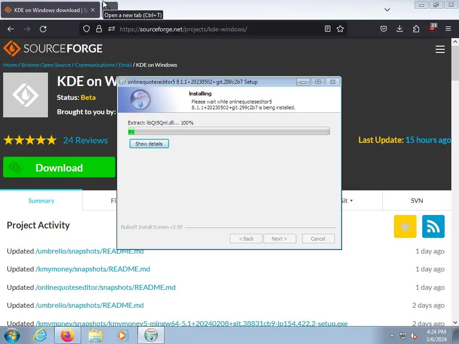Launch Internet Explorer from the taskbar
This screenshot has width=459, height=344.
point(40,335)
